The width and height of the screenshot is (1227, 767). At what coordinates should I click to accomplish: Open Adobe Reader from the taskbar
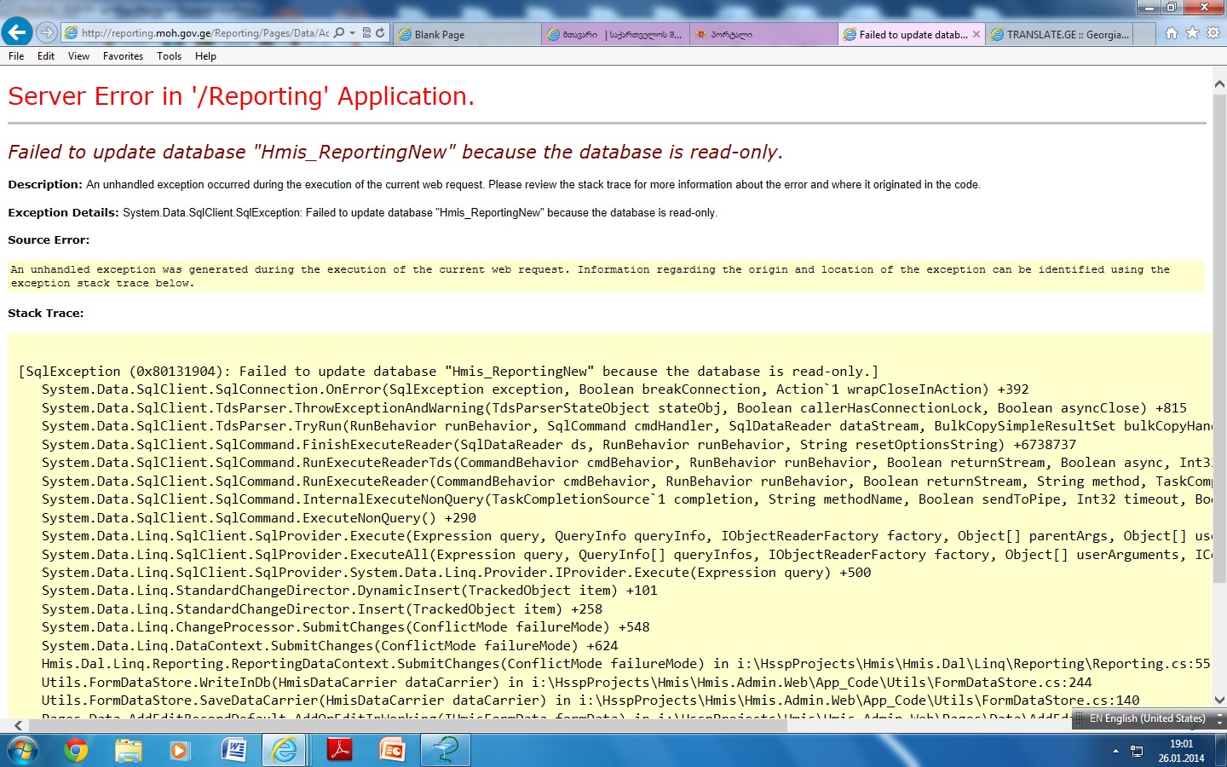click(339, 750)
